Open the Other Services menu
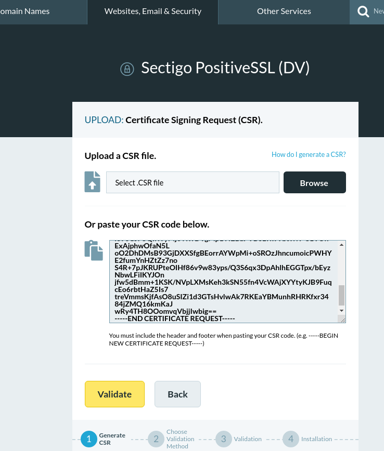 click(284, 12)
